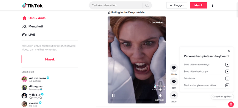238x108 pixels.
Task: Close the keyboard shortcuts popup
Action: pyautogui.click(x=229, y=51)
